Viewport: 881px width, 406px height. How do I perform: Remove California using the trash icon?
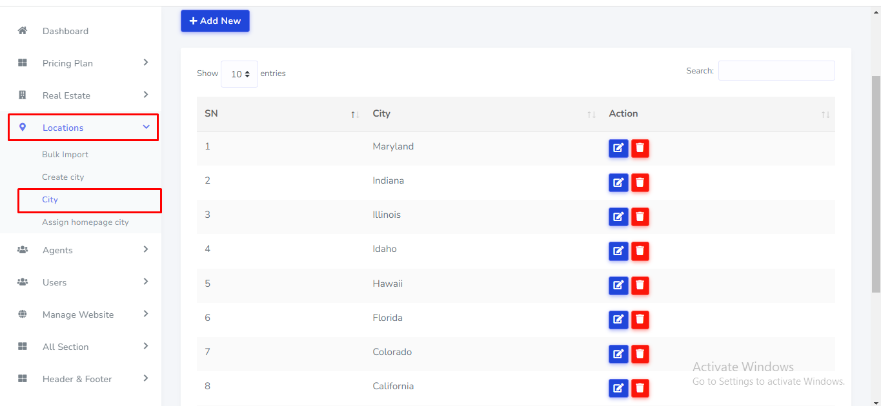pyautogui.click(x=640, y=387)
